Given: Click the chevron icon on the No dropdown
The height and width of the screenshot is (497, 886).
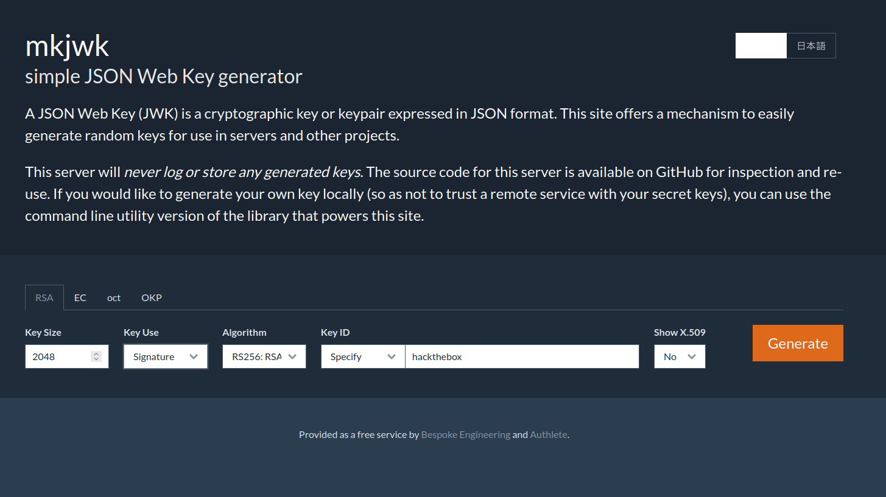Looking at the screenshot, I should [692, 356].
